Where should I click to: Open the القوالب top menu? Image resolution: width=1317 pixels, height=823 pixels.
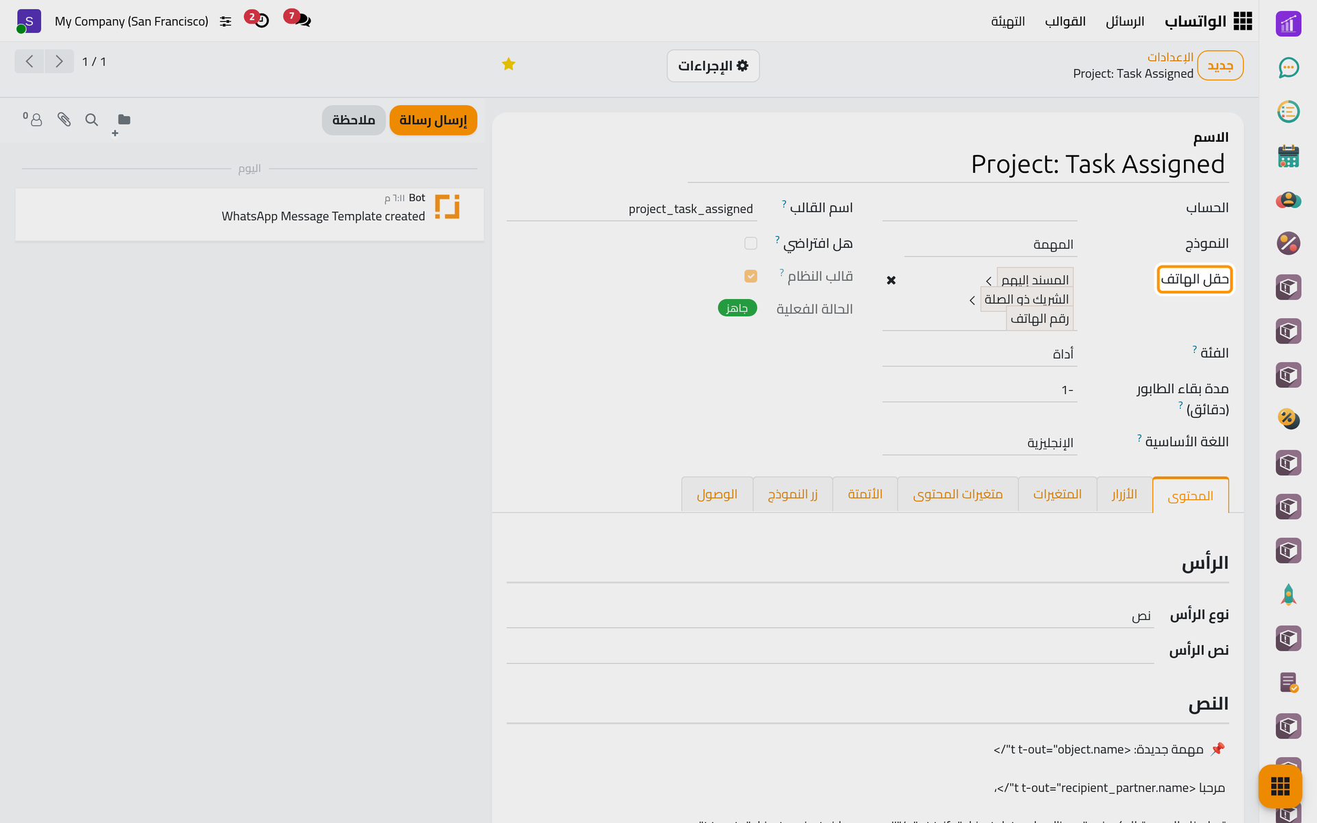coord(1065,21)
